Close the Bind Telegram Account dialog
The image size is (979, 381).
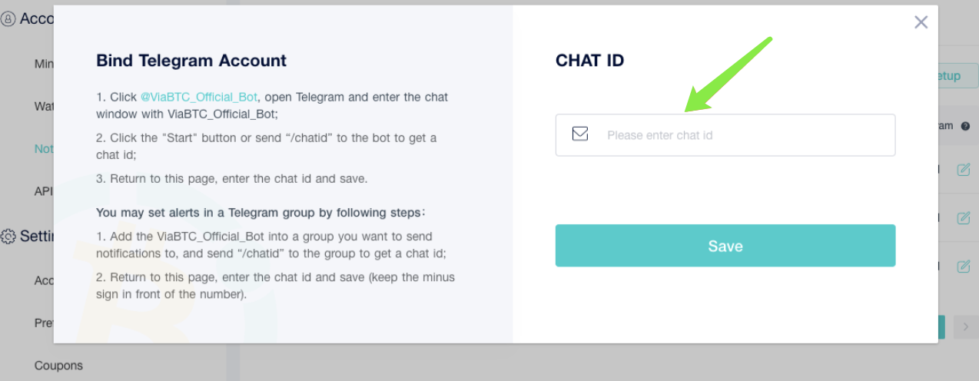coord(921,22)
